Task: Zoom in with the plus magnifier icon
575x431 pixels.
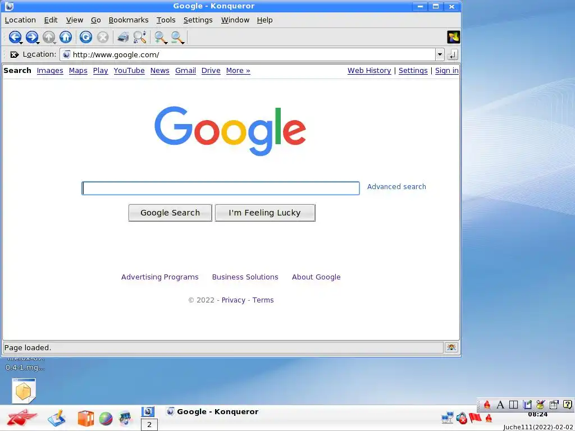Action: pyautogui.click(x=159, y=37)
